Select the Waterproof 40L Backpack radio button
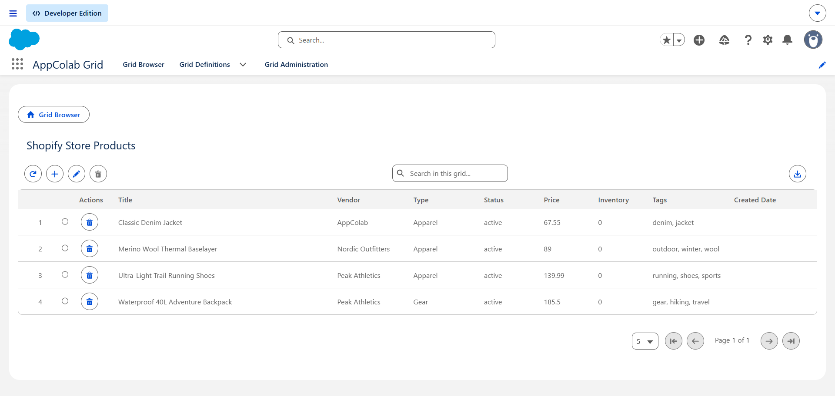835x396 pixels. point(65,301)
